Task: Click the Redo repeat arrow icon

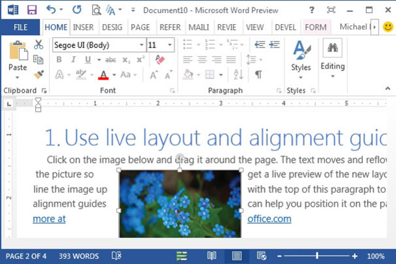Action: pyautogui.click(x=77, y=10)
